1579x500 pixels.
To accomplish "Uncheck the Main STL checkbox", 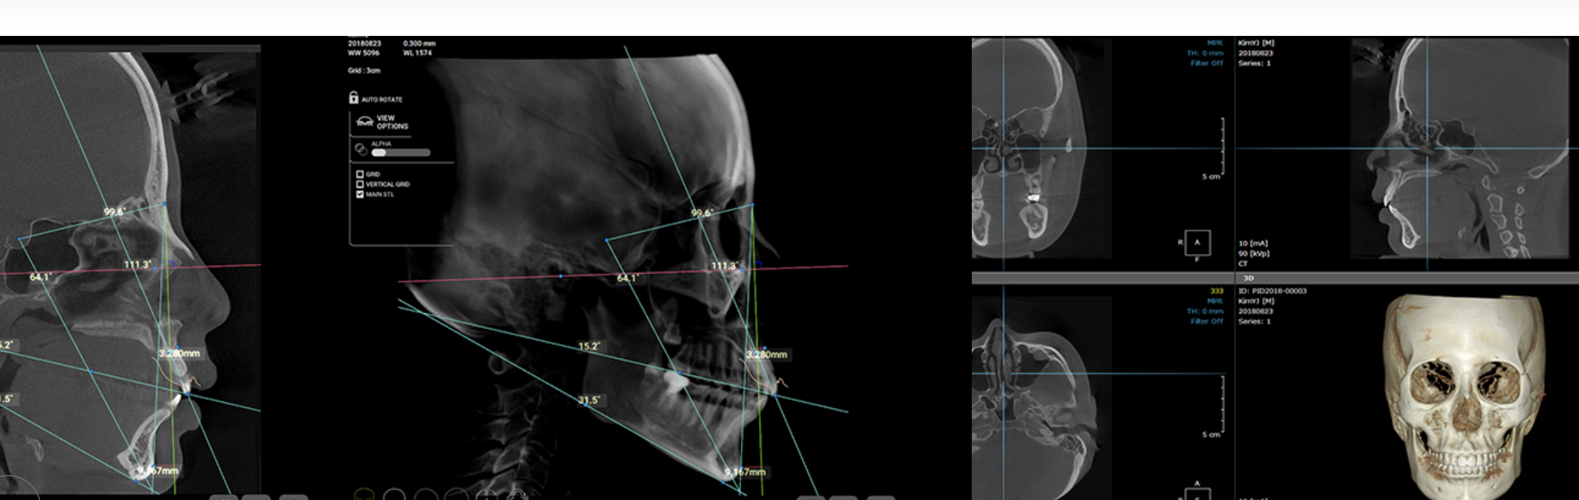I will point(360,194).
